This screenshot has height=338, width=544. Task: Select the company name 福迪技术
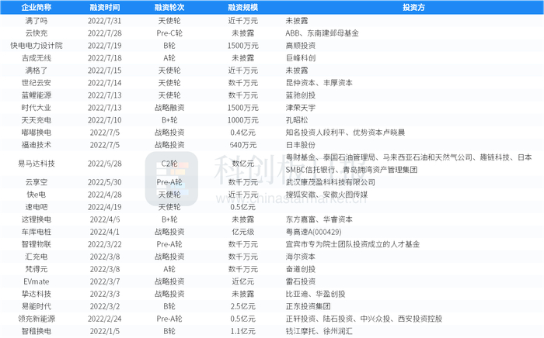tap(37, 145)
